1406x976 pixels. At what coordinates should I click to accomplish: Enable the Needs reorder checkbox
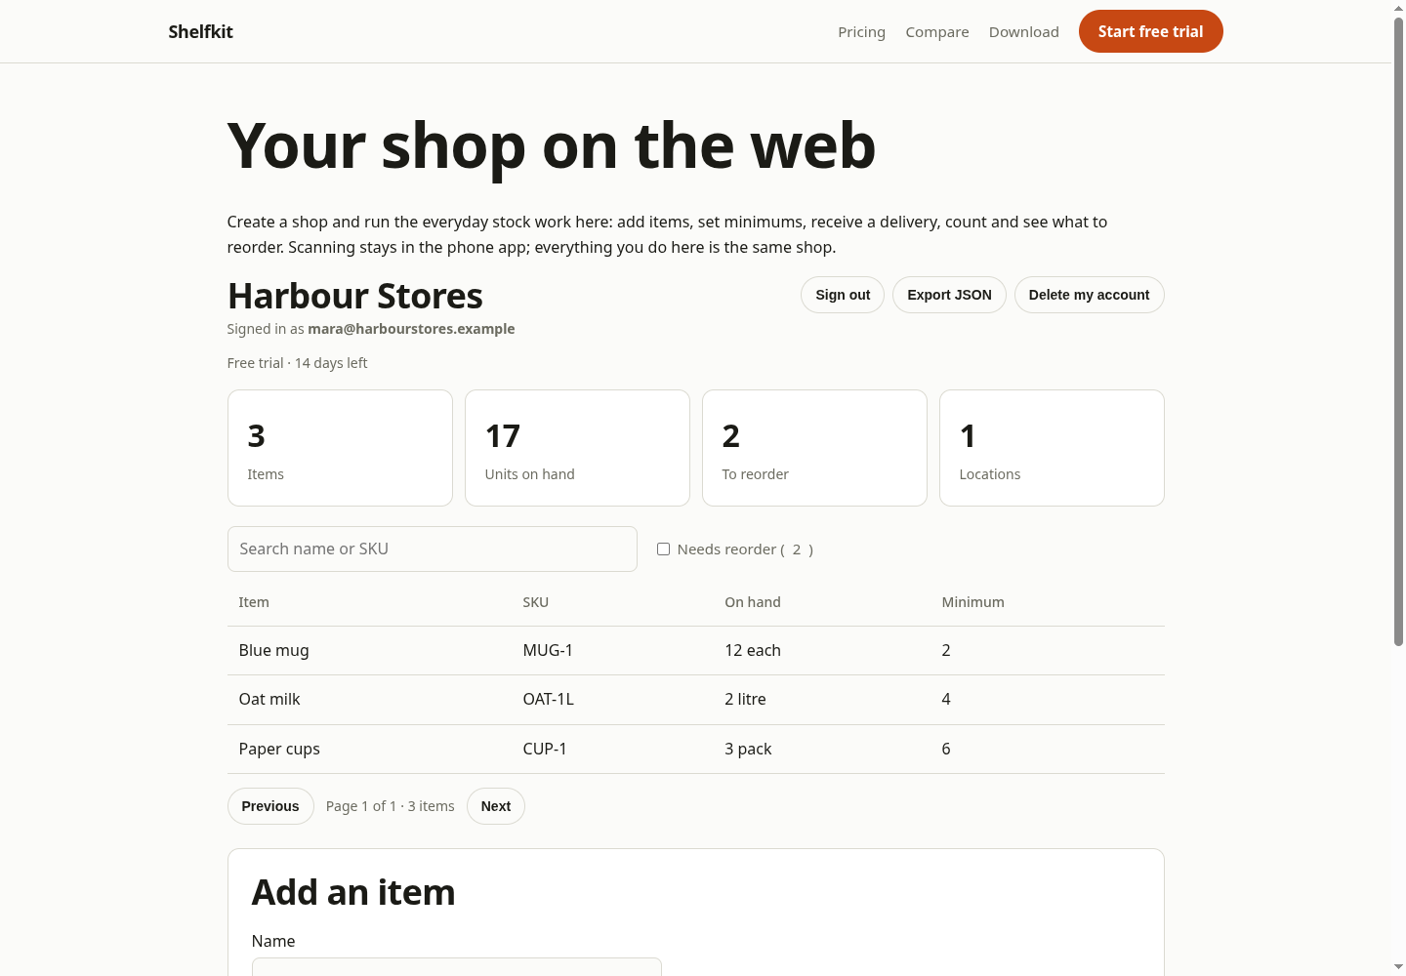click(663, 549)
